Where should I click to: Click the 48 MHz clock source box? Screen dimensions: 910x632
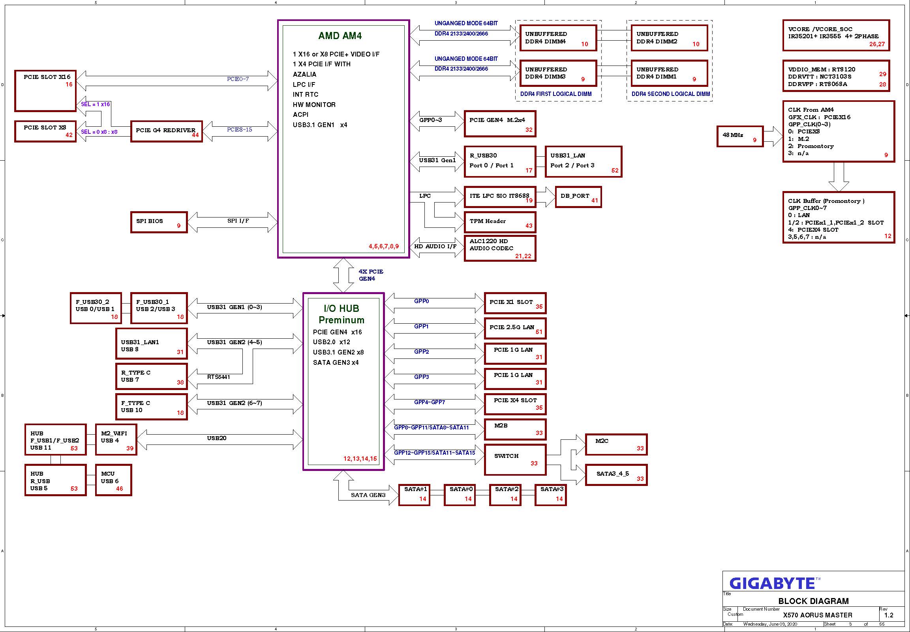coord(739,136)
